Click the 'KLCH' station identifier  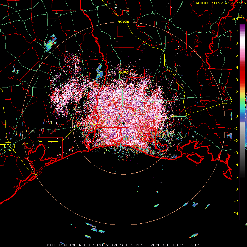(156, 245)
